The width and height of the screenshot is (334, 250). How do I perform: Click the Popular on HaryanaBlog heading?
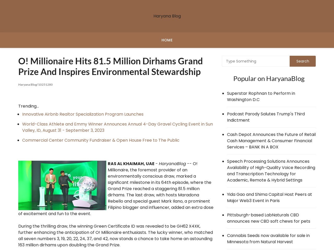click(x=269, y=79)
